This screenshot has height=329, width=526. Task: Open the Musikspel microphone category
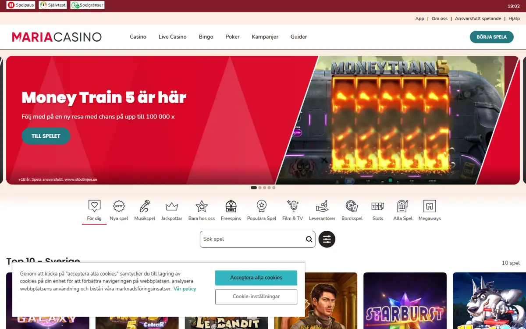pos(145,211)
